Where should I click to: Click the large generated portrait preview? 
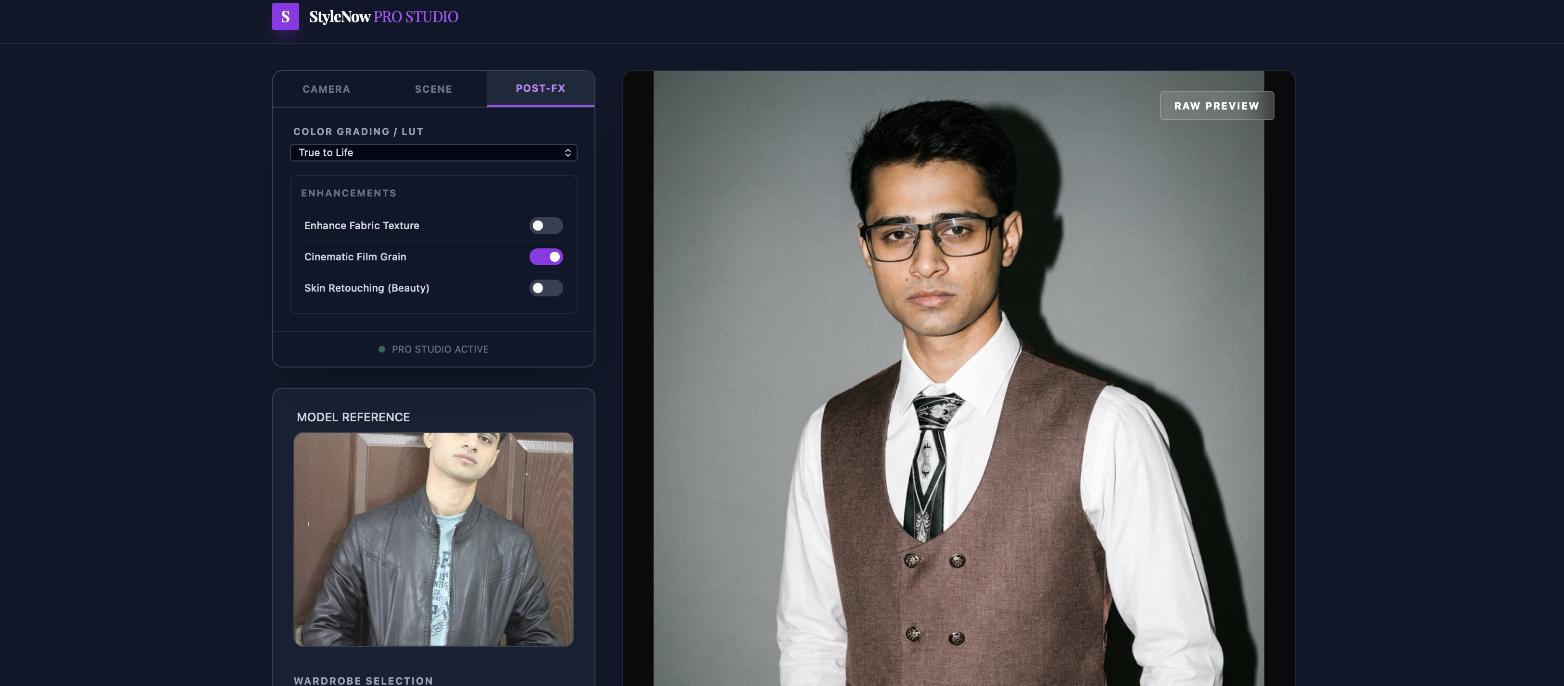[x=958, y=388]
